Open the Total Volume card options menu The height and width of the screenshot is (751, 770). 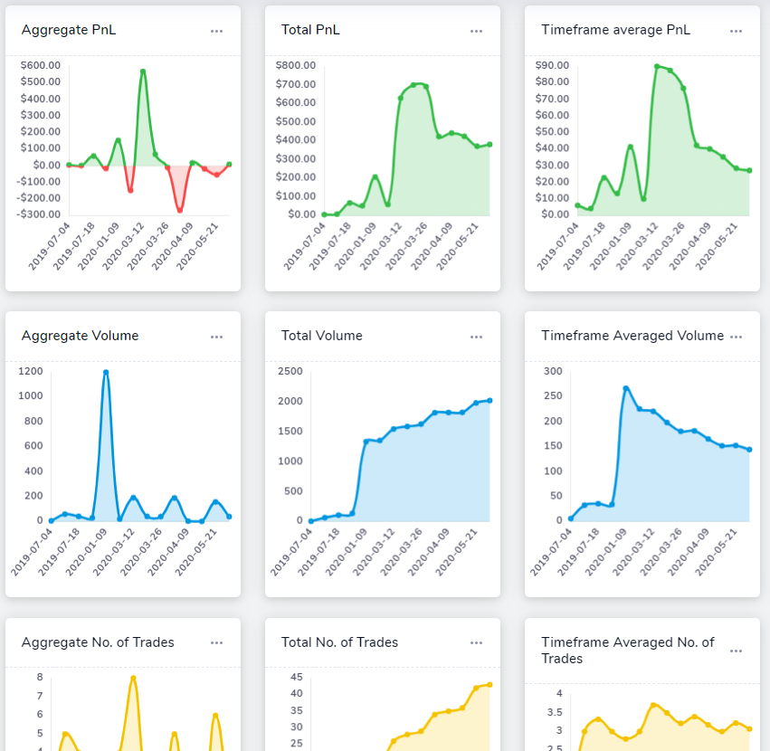coord(476,337)
